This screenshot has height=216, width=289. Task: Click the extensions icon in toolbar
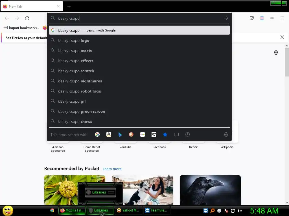pyautogui.click(x=272, y=18)
